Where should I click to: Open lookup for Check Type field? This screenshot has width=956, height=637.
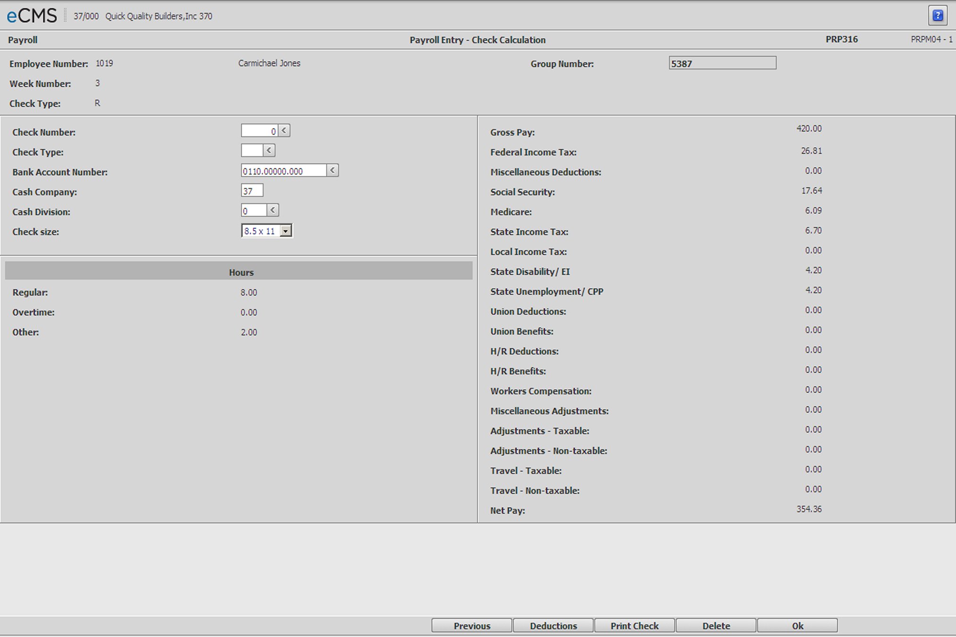pyautogui.click(x=269, y=151)
